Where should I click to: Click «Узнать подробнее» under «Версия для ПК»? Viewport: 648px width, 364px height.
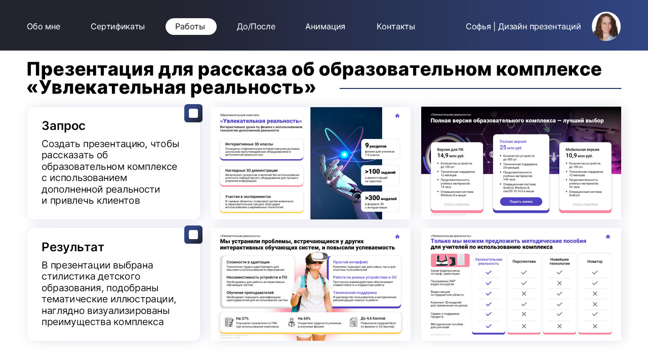(x=457, y=204)
